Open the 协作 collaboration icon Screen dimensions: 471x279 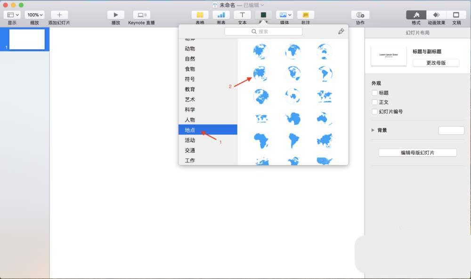click(x=359, y=16)
